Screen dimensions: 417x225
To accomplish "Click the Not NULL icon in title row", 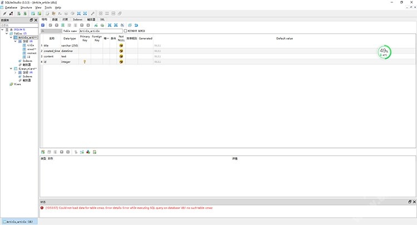I will [x=121, y=45].
